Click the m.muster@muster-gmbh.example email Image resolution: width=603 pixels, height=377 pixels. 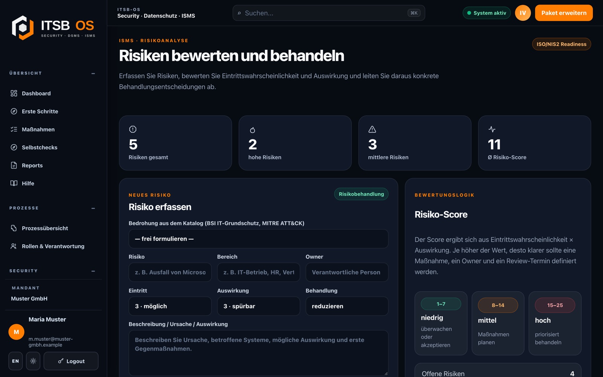coord(51,342)
